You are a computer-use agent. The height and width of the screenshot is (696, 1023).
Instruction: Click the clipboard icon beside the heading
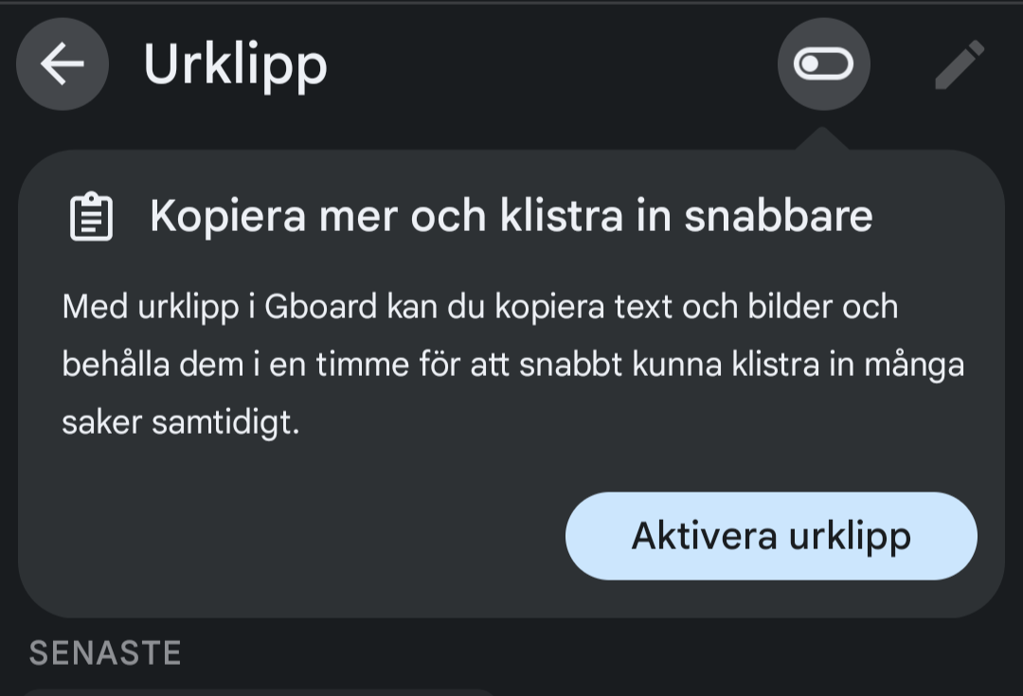pos(91,216)
